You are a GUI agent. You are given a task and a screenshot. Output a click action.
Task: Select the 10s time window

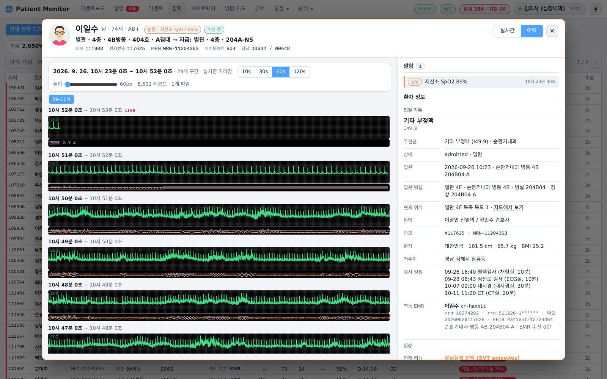246,72
